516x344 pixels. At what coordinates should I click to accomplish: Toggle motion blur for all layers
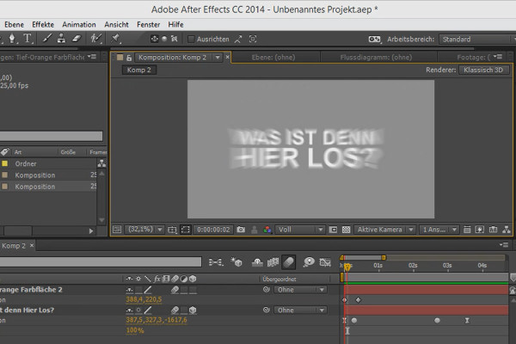click(x=288, y=262)
